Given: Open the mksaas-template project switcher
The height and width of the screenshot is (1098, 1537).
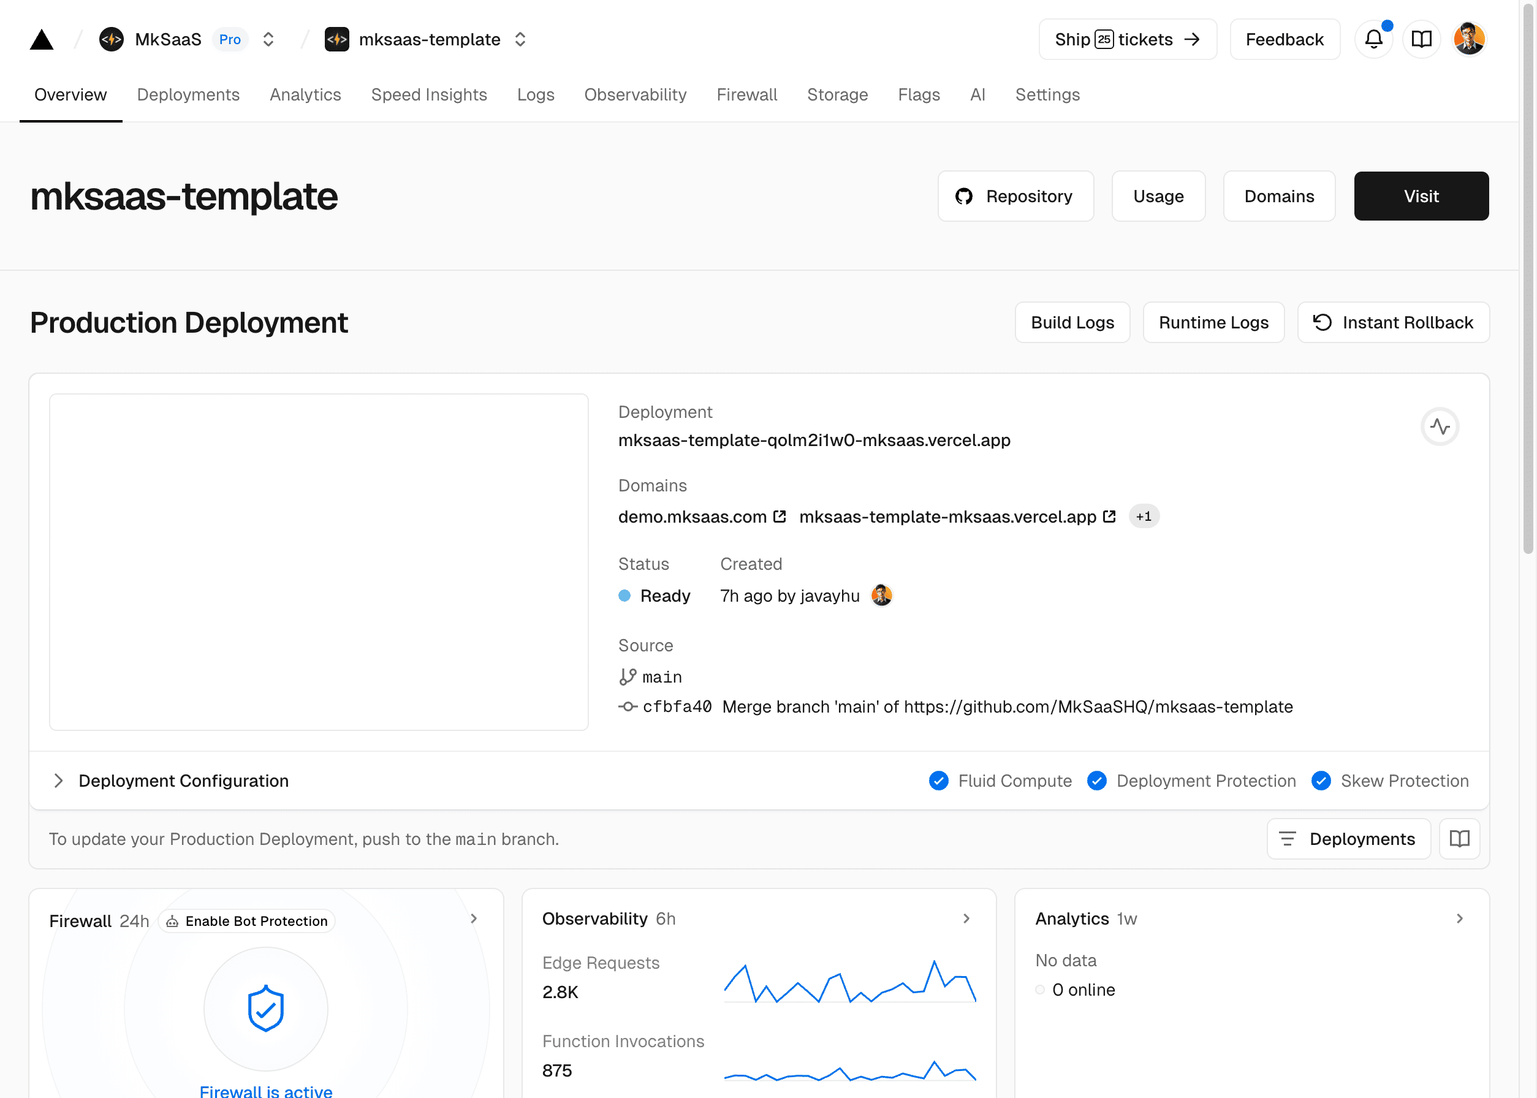Looking at the screenshot, I should coord(520,39).
